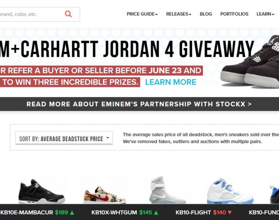Open the Portfolios section
This screenshot has width=279, height=220.
tap(234, 14)
